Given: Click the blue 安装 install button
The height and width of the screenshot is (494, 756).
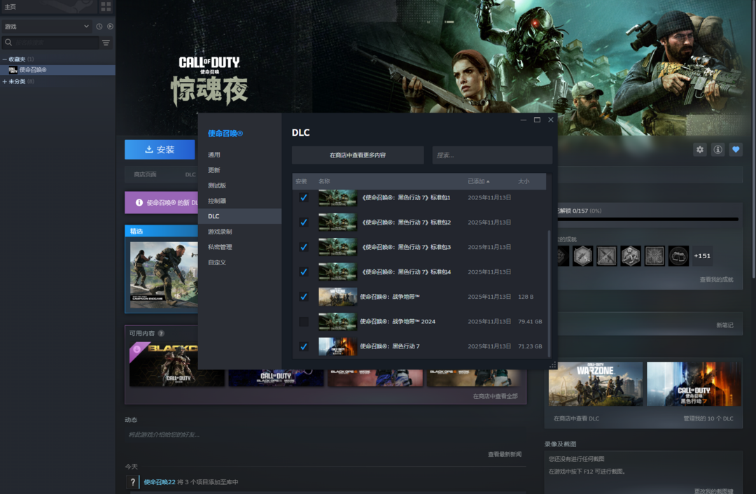Looking at the screenshot, I should (160, 150).
